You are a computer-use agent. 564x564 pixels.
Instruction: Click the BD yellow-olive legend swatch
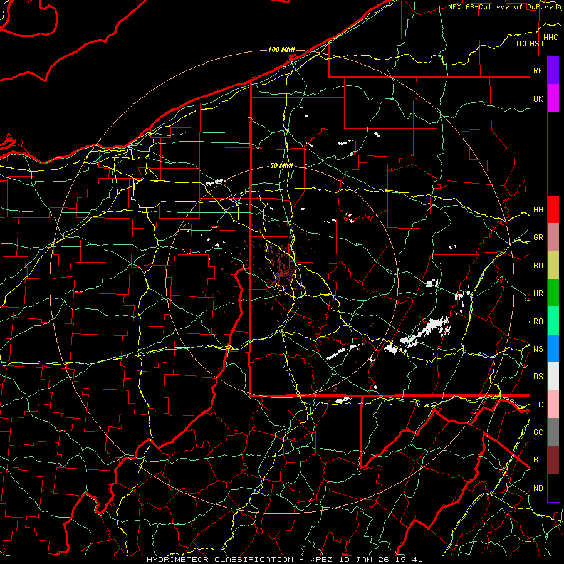(553, 266)
